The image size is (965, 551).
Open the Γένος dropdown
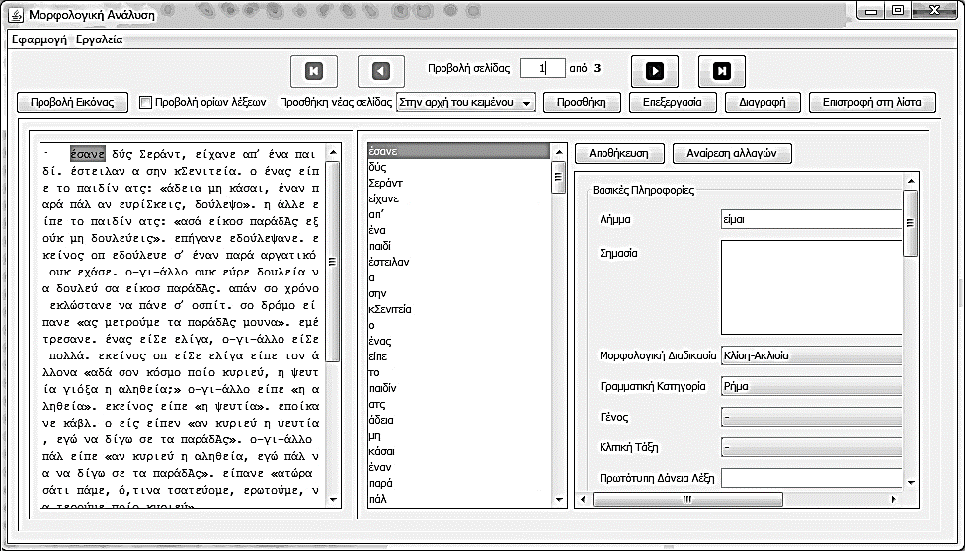click(811, 417)
